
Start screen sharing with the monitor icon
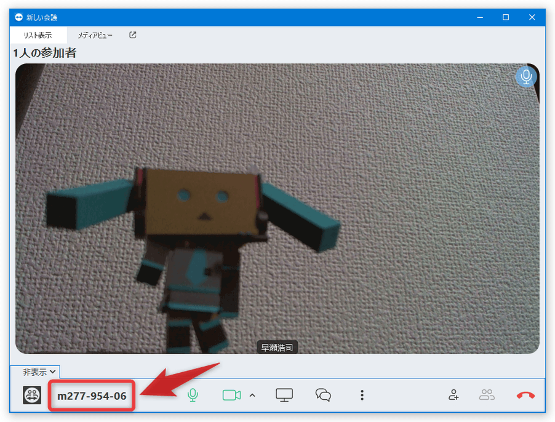click(284, 395)
